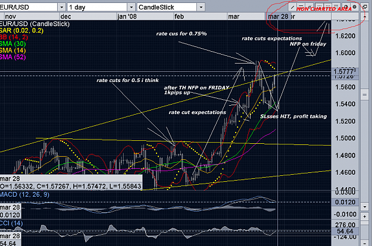
Task: Click the highlighted 0.0120 MACD axis value
Action: pos(345,202)
